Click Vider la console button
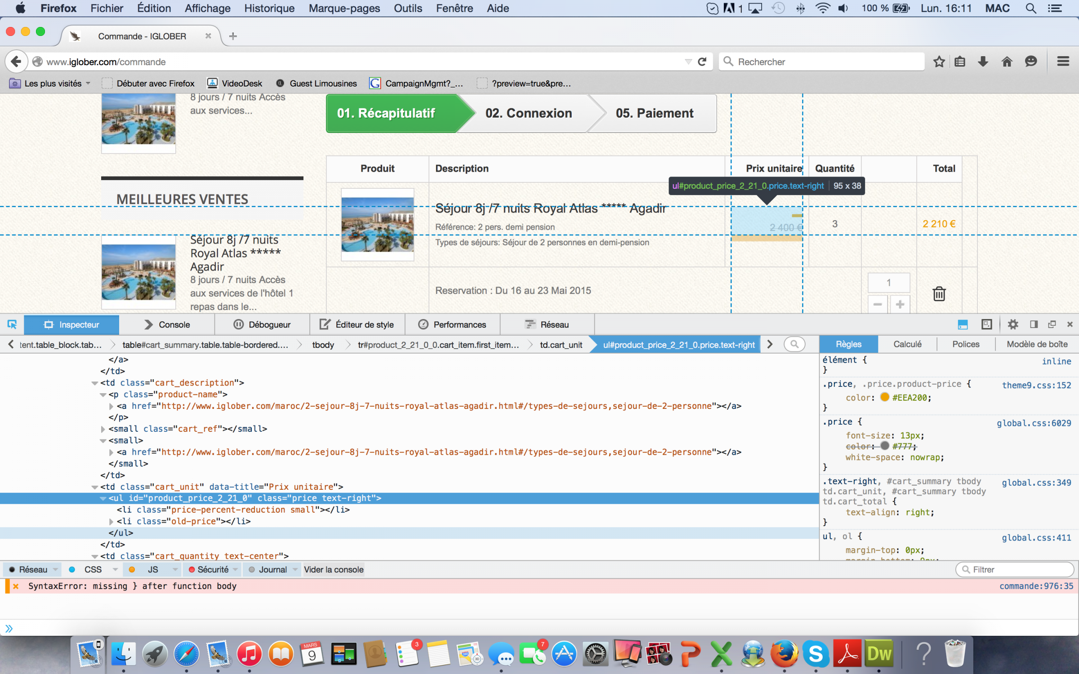This screenshot has height=674, width=1079. pyautogui.click(x=334, y=570)
